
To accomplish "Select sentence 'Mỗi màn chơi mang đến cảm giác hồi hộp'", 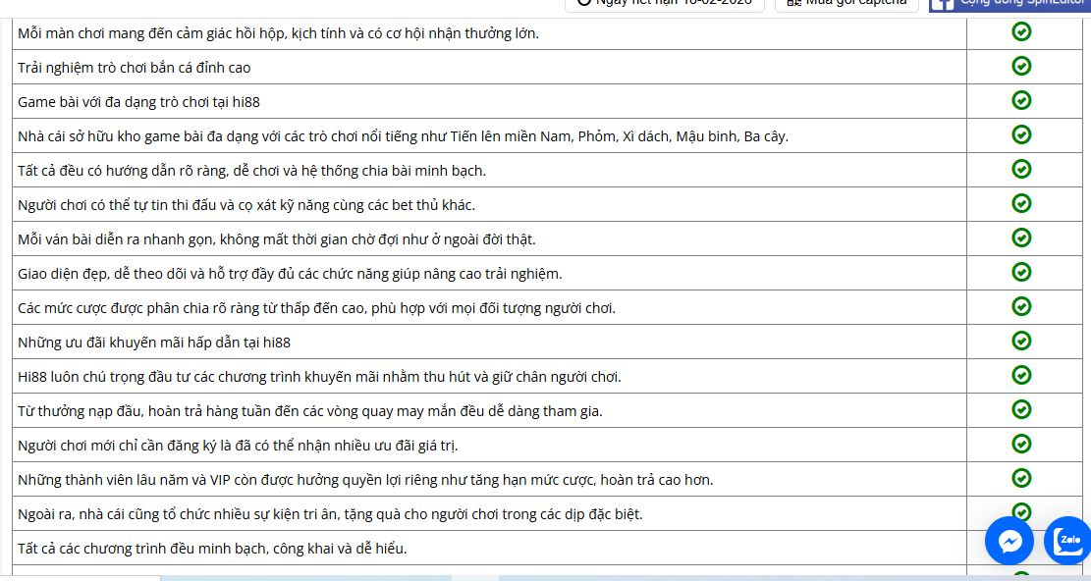I will pos(278,33).
